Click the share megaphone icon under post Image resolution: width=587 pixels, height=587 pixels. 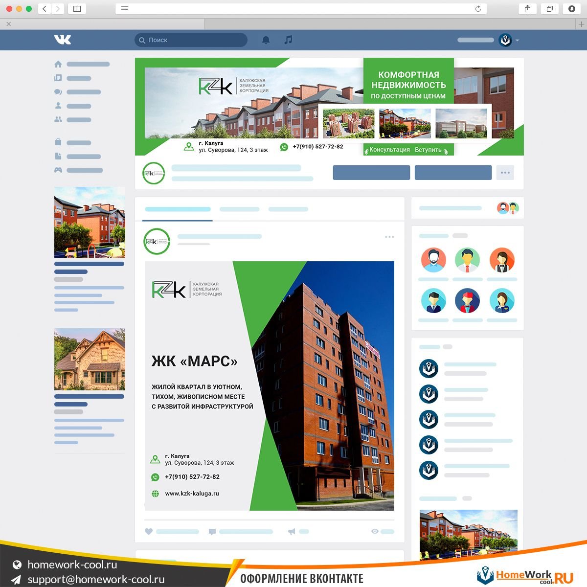coord(292,532)
